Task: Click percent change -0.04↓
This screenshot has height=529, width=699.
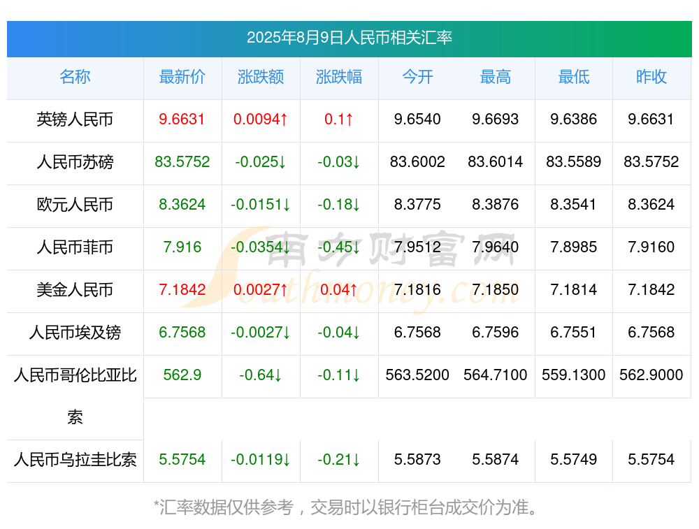Action: point(339,333)
